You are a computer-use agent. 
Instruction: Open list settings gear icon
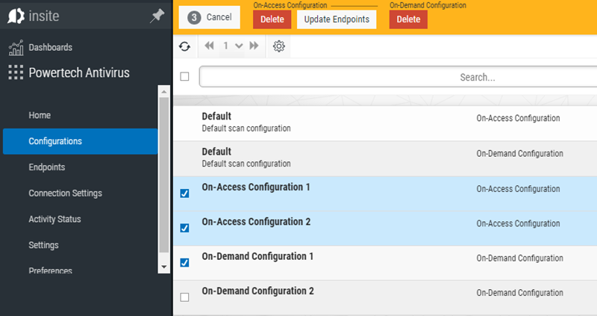tap(278, 46)
